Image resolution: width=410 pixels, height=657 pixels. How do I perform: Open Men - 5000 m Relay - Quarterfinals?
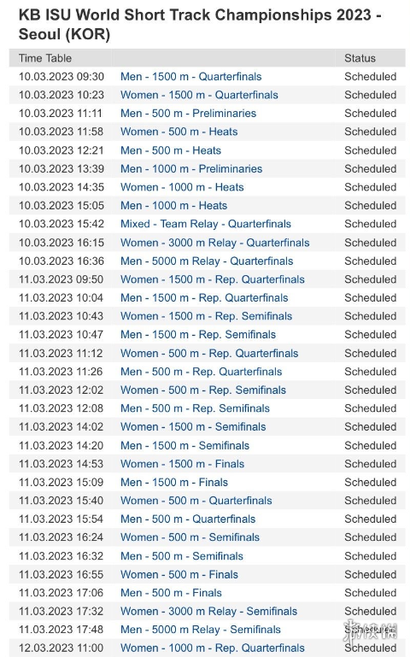(x=207, y=261)
